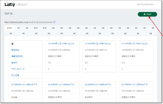163x104 pixels.
Task: Click the 最大震度 header link
Action: (15, 75)
